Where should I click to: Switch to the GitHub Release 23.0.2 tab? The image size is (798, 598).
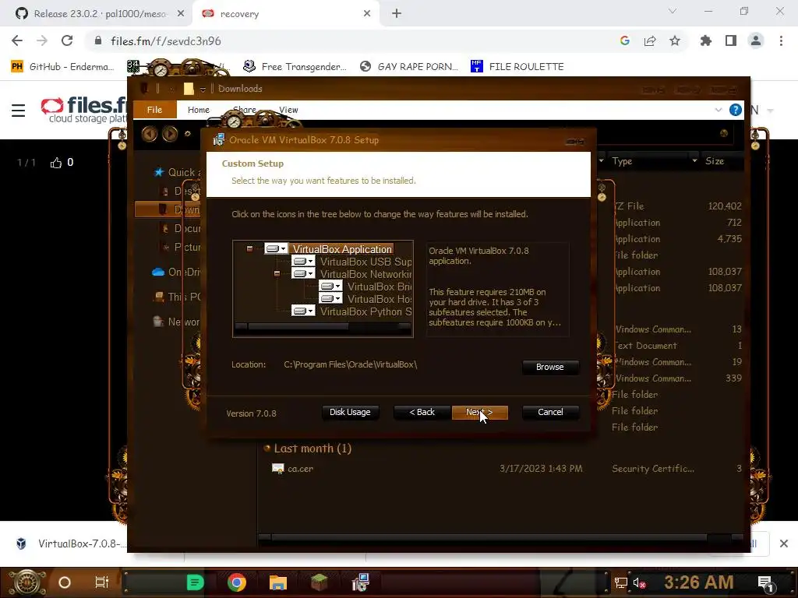100,14
